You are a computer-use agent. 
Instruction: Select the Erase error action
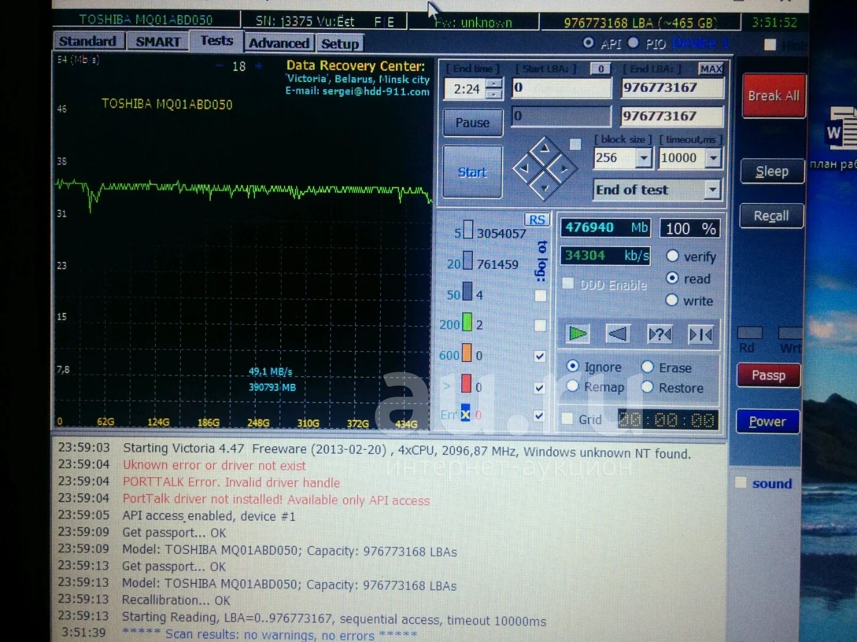click(647, 367)
